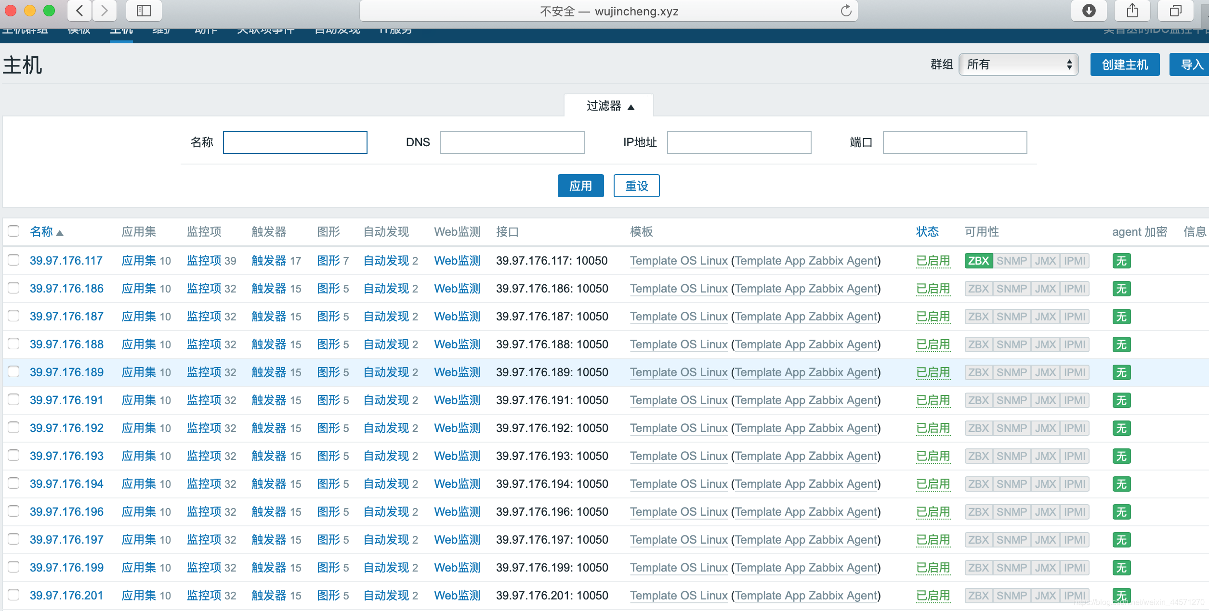The width and height of the screenshot is (1209, 611).
Task: Apply the filter with 应用 button
Action: (580, 186)
